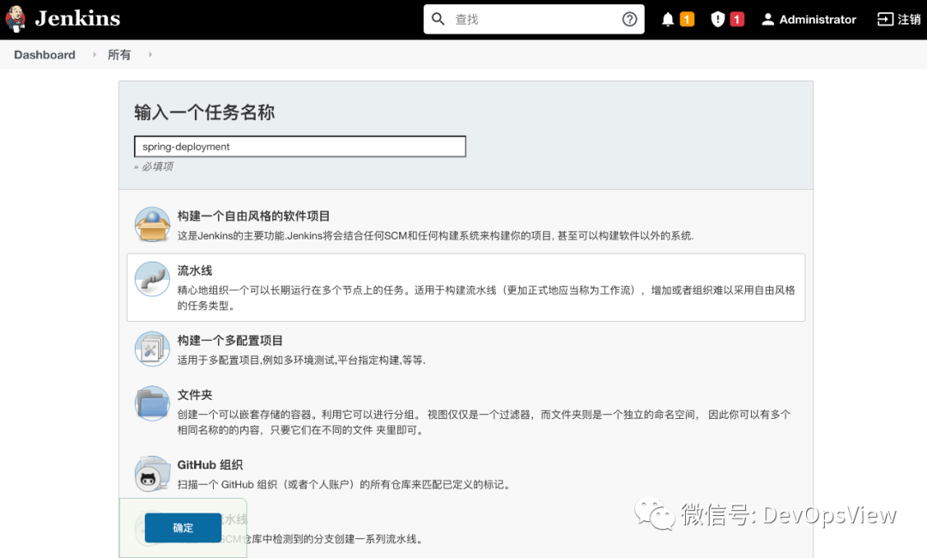Choose 构建一个自由风格的软件项目 title
This screenshot has width=927, height=558.
pyautogui.click(x=253, y=216)
